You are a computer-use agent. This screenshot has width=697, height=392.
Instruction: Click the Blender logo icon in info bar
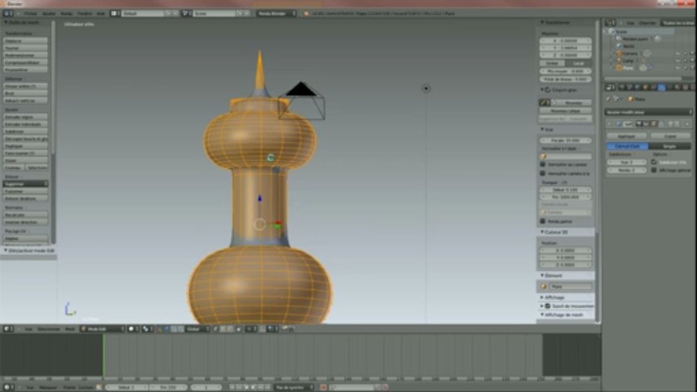306,13
